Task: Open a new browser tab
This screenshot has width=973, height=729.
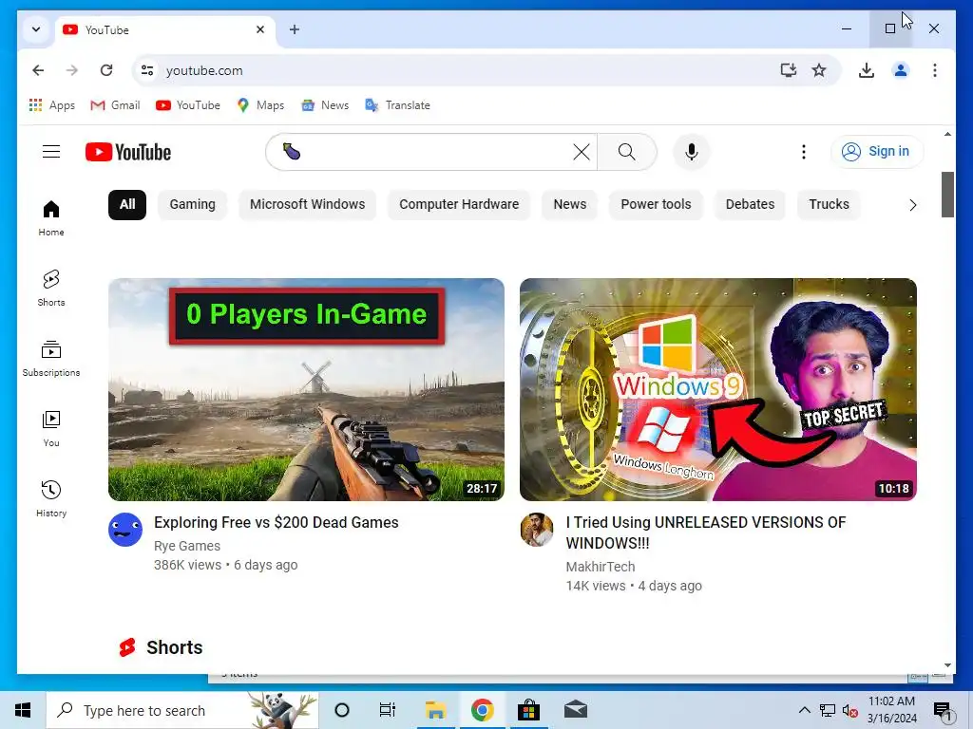Action: pos(295,29)
